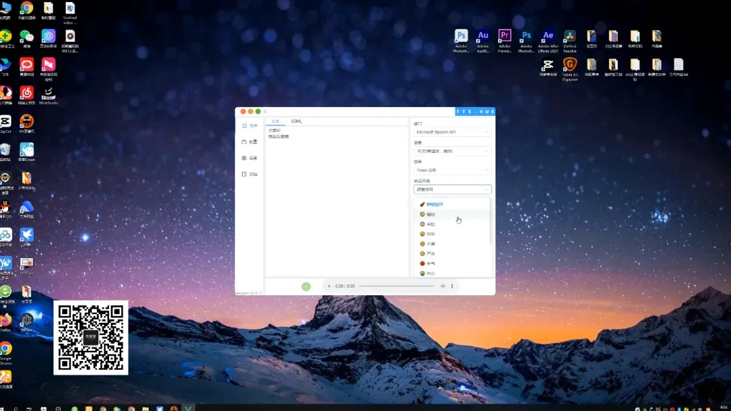
Task: Click the style dropdown list scrollbar
Action: pos(491,222)
